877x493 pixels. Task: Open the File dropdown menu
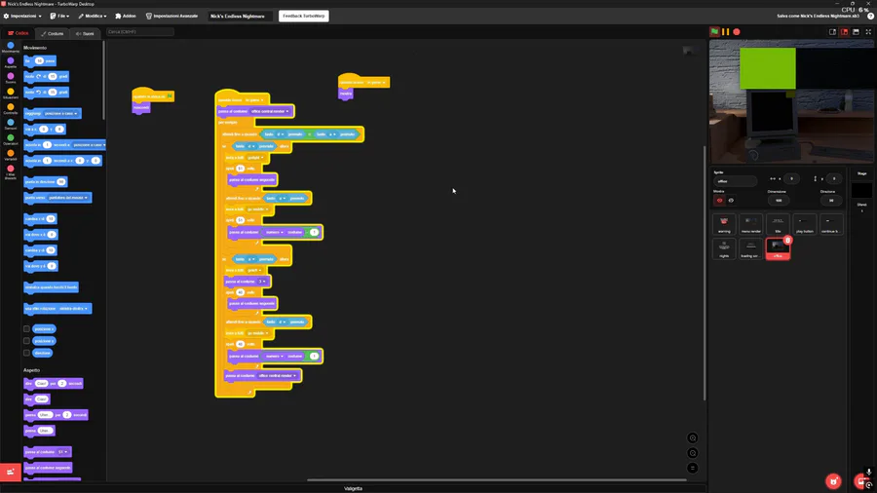click(x=59, y=16)
